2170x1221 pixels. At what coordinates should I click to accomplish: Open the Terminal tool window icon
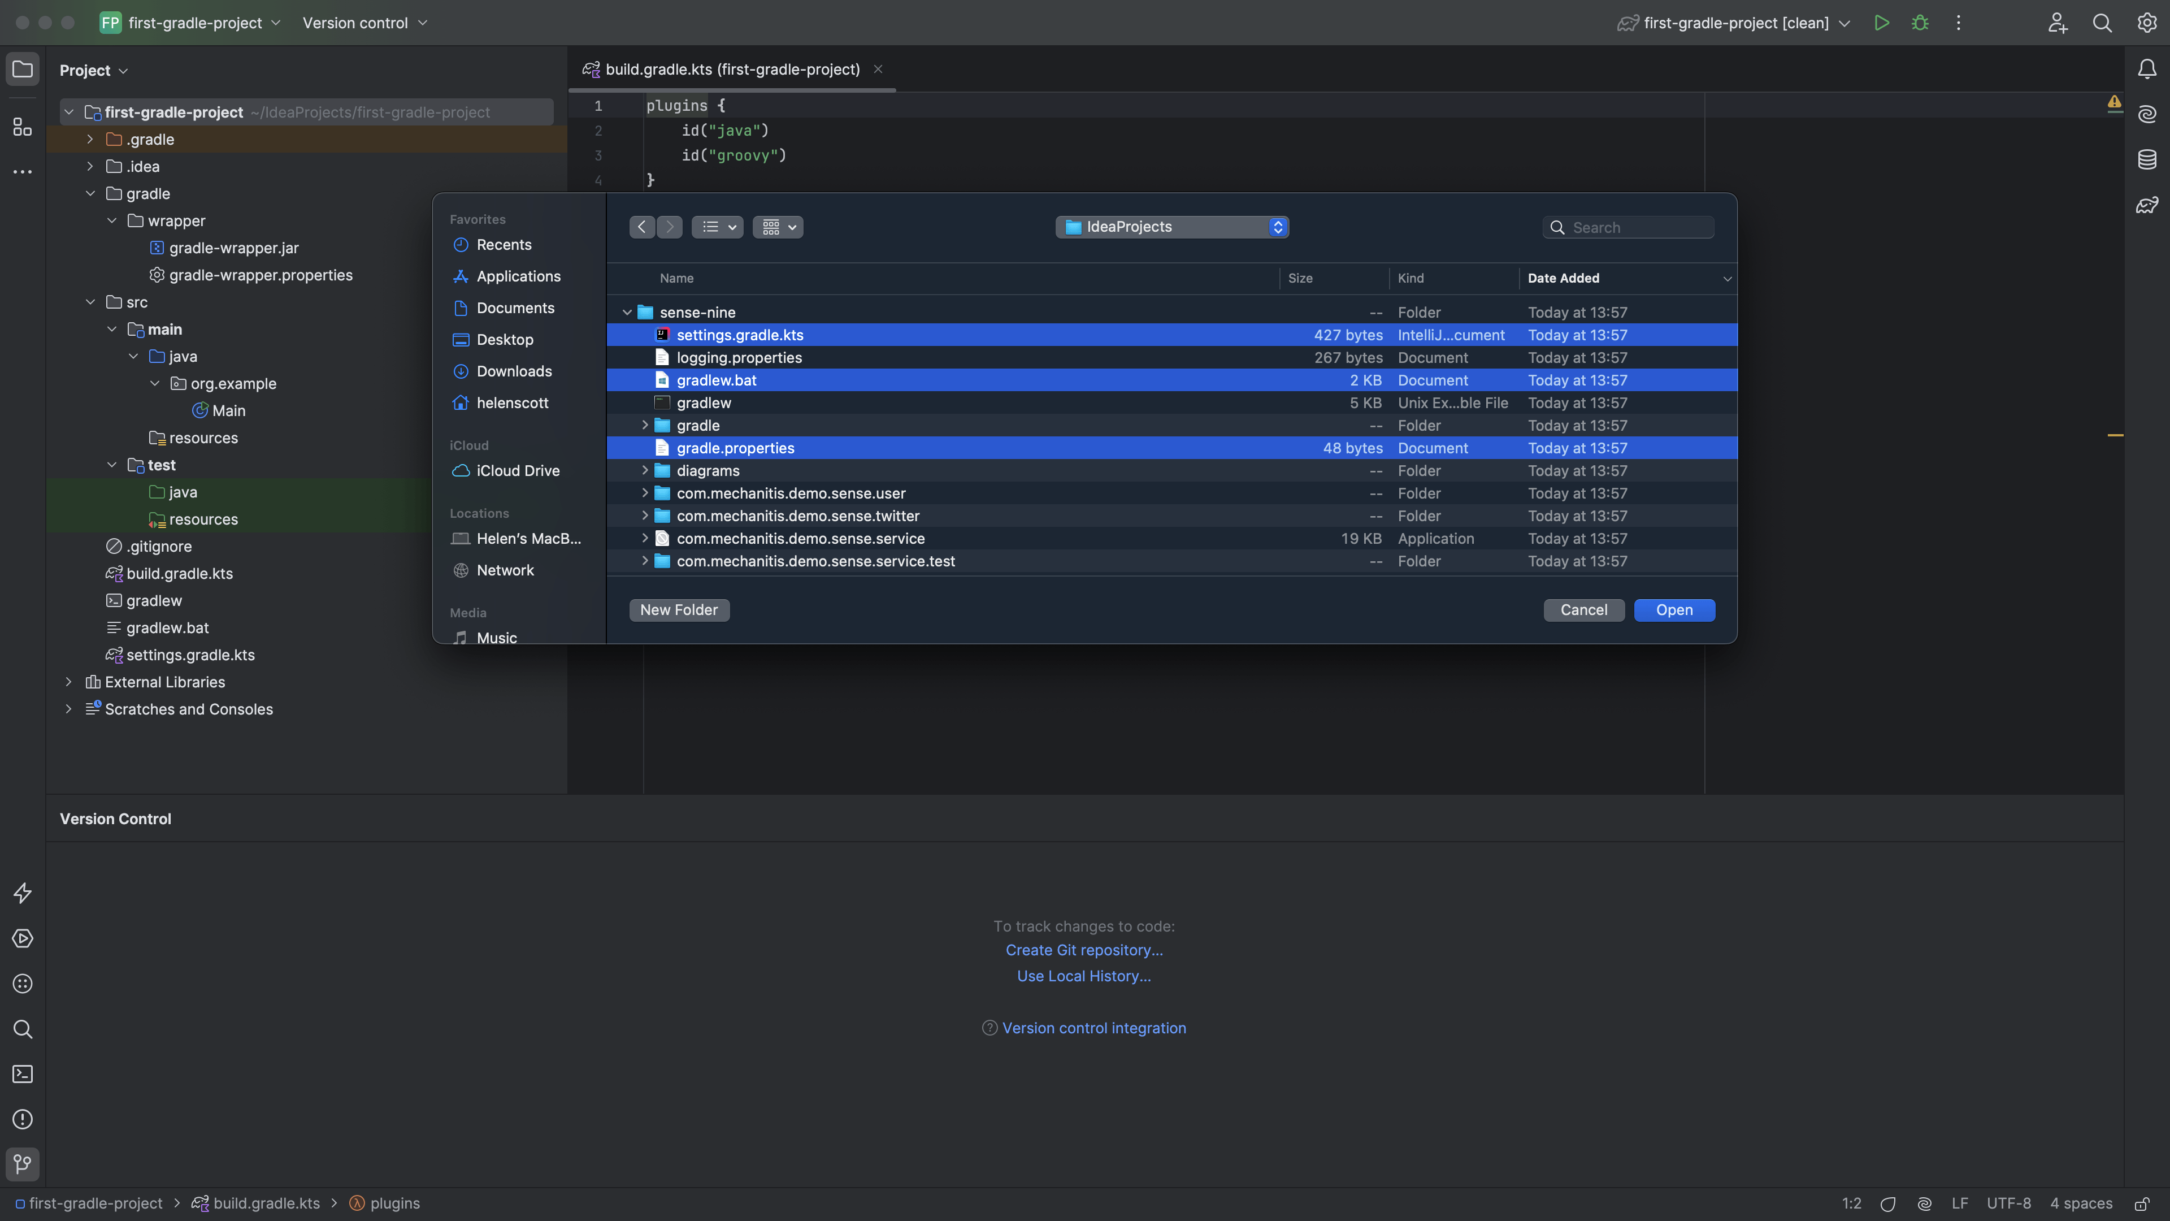(23, 1073)
